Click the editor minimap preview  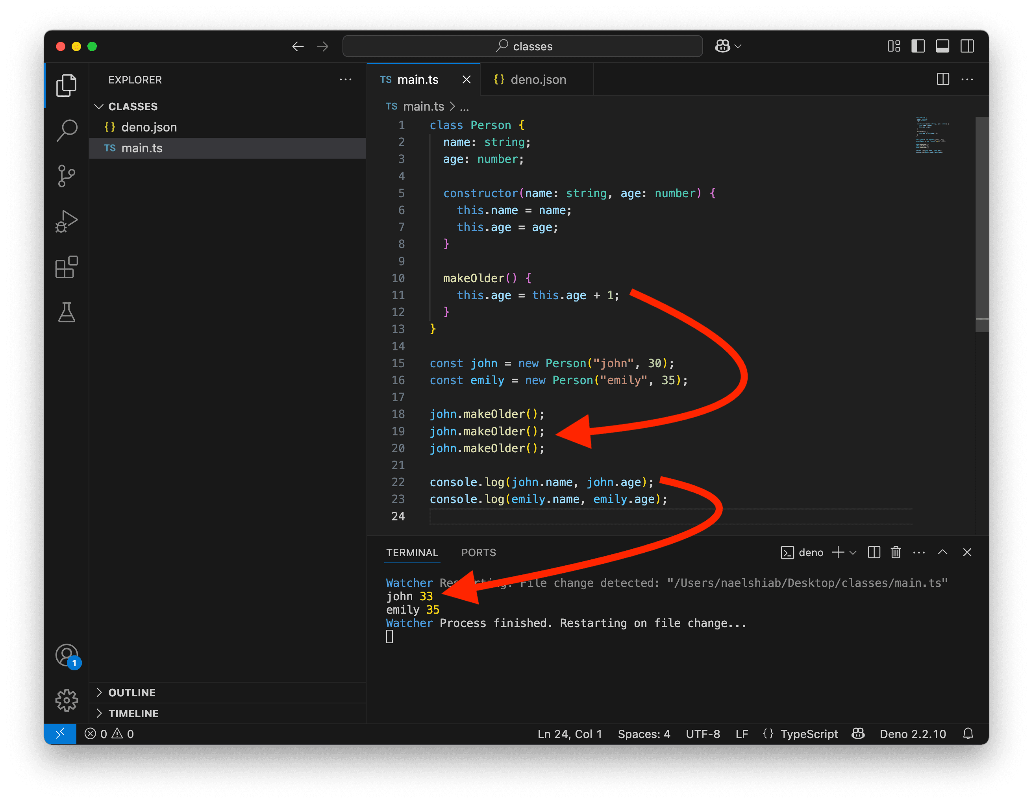931,135
